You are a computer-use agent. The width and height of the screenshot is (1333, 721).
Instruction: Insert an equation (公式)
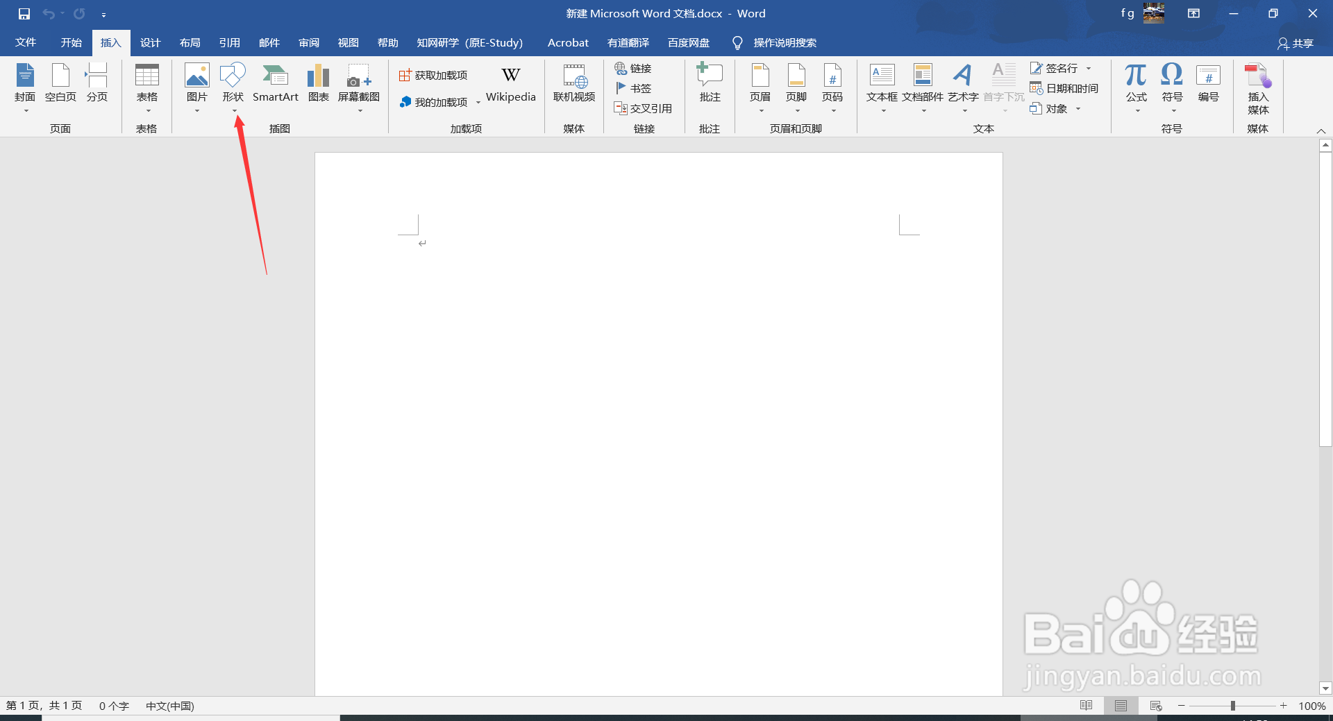[x=1137, y=88]
